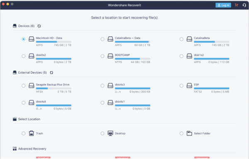This screenshot has width=249, height=159.
Task: Click the Desktop monitor icon
Action: click(x=110, y=133)
